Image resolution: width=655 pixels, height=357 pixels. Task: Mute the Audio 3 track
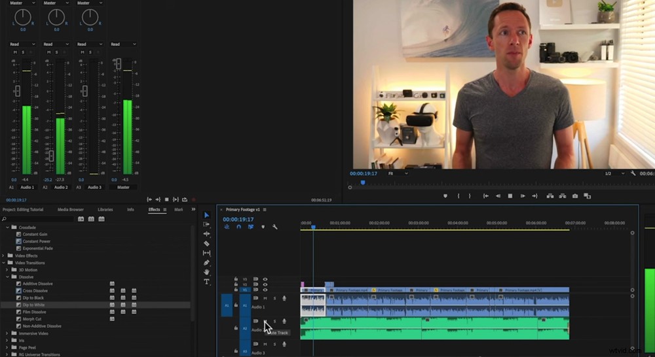click(x=265, y=344)
